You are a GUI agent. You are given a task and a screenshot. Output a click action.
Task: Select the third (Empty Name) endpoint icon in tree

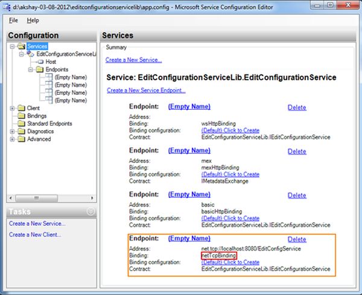(x=49, y=92)
